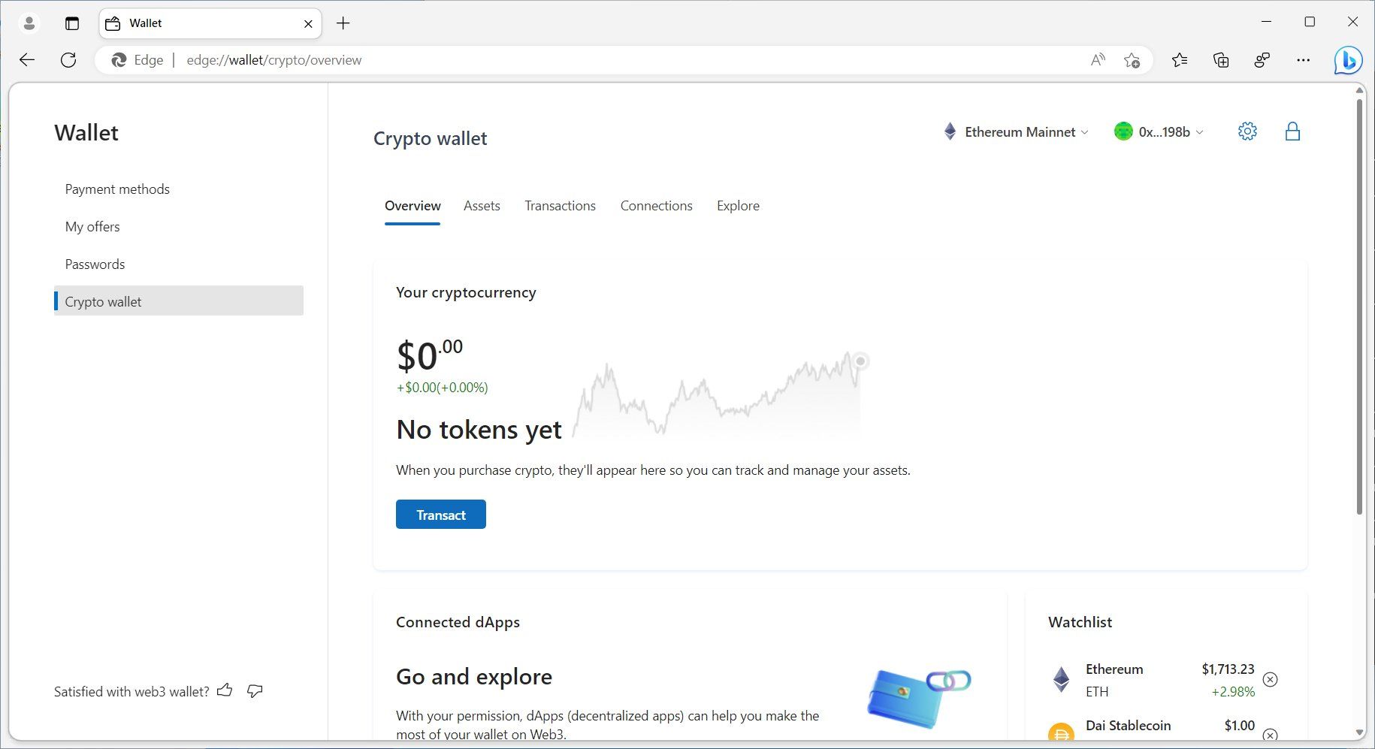The height and width of the screenshot is (749, 1375).
Task: Add this page to favorites
Action: point(1132,60)
